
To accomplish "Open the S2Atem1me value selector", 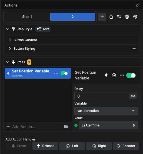I will point(108,125).
